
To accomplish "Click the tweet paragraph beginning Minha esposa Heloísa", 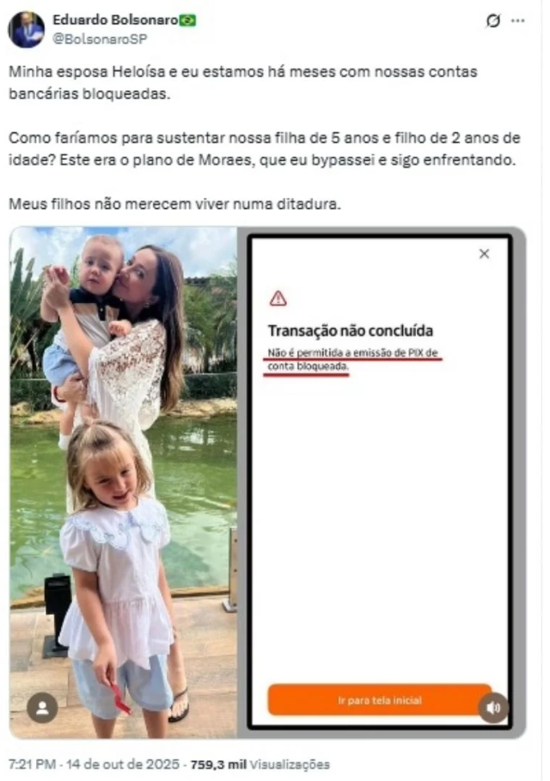I will coord(243,83).
